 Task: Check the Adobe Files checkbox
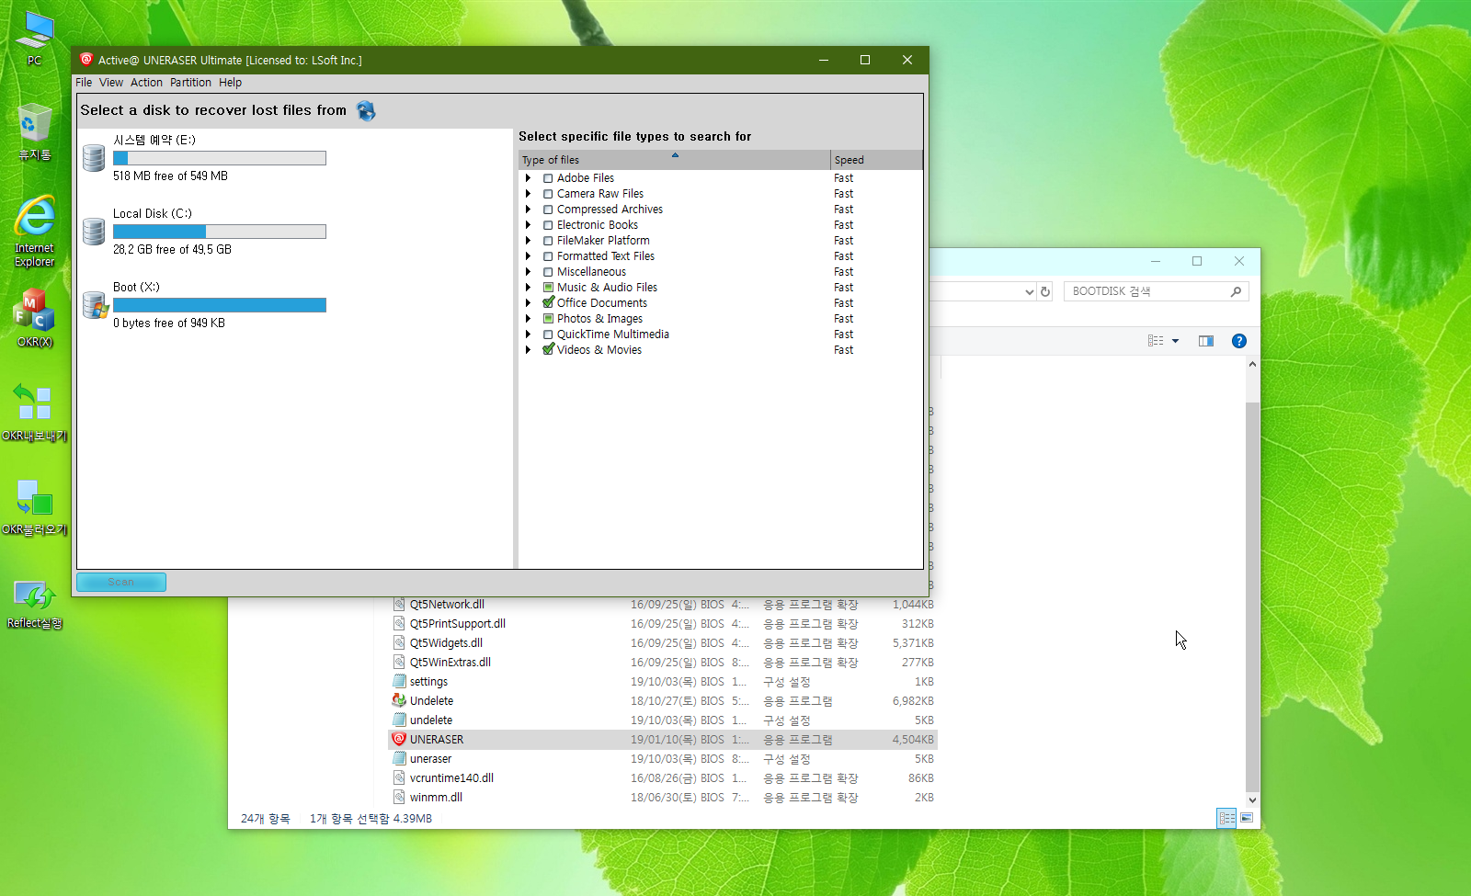pyautogui.click(x=548, y=178)
